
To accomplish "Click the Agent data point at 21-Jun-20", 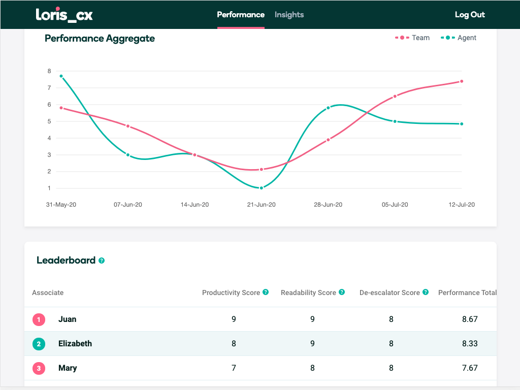I will tap(262, 188).
